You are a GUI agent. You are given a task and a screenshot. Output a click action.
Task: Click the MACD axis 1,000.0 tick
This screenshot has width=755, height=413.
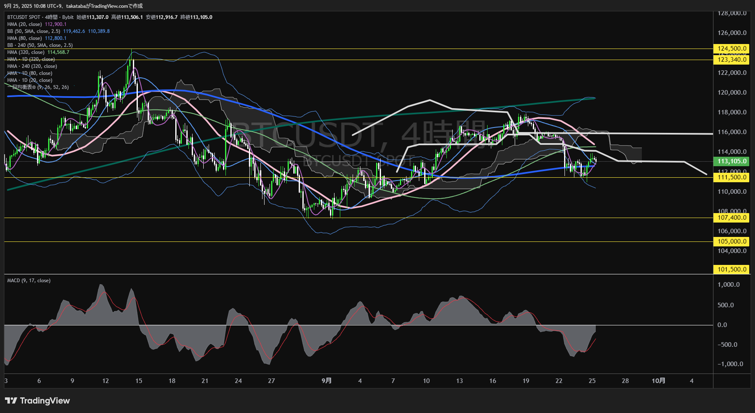(729, 285)
